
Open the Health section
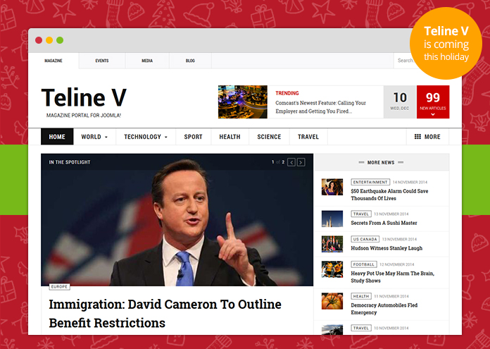tap(230, 137)
